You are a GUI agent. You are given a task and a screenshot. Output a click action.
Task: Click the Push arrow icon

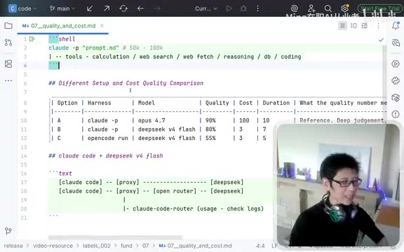pos(107,8)
